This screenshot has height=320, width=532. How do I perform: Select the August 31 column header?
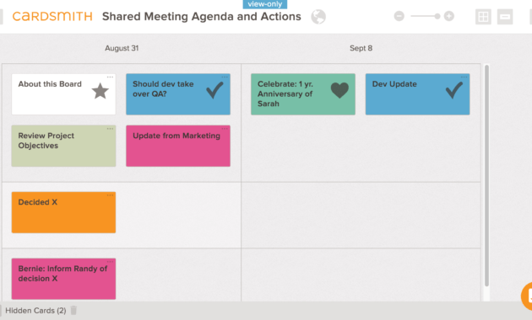(122, 48)
